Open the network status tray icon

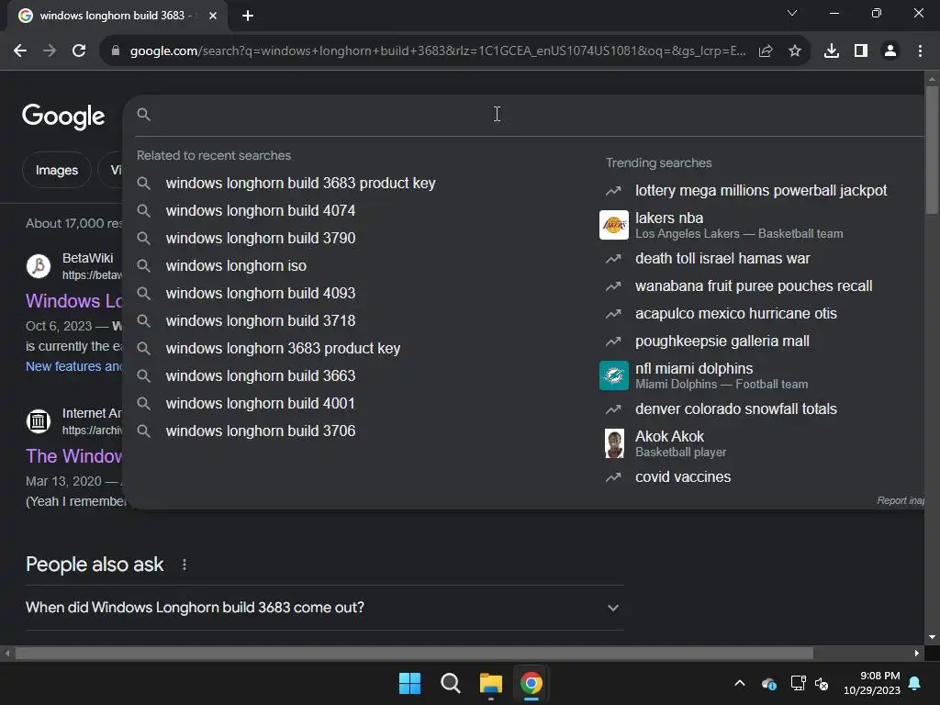coord(798,683)
